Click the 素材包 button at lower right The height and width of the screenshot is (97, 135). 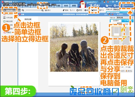pos(129,71)
